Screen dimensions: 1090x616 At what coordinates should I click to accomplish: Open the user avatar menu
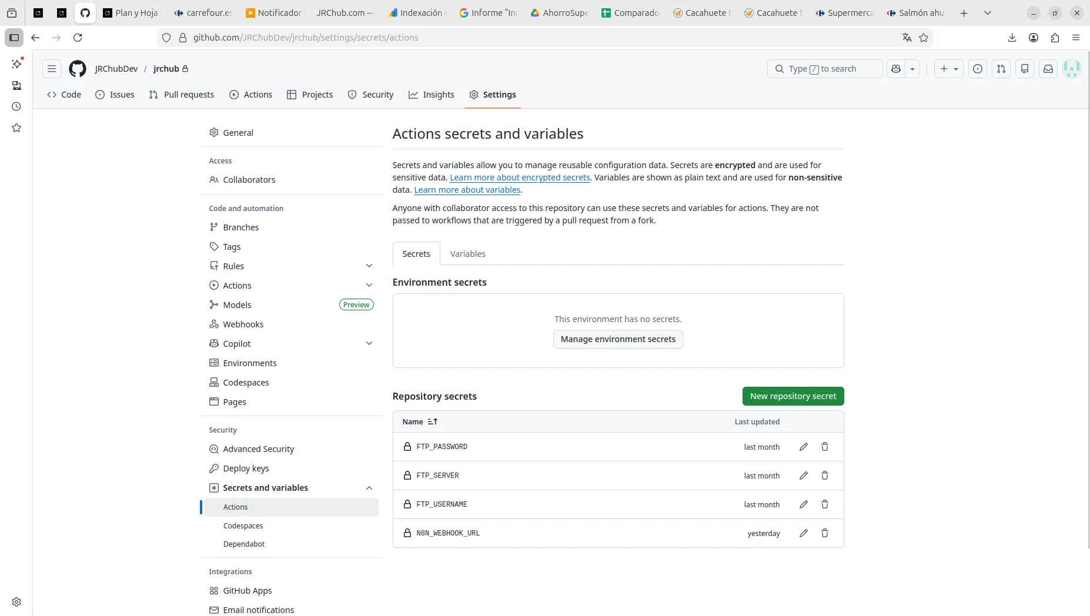pos(1072,69)
